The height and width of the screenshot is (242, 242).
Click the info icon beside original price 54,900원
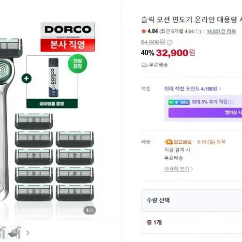(x=169, y=43)
